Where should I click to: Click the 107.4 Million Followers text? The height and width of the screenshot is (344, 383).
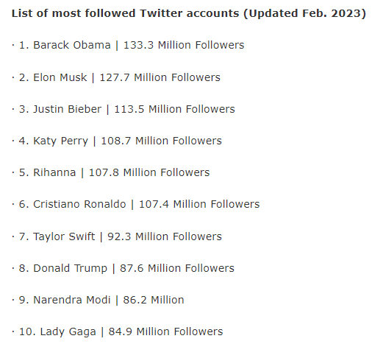199,204
